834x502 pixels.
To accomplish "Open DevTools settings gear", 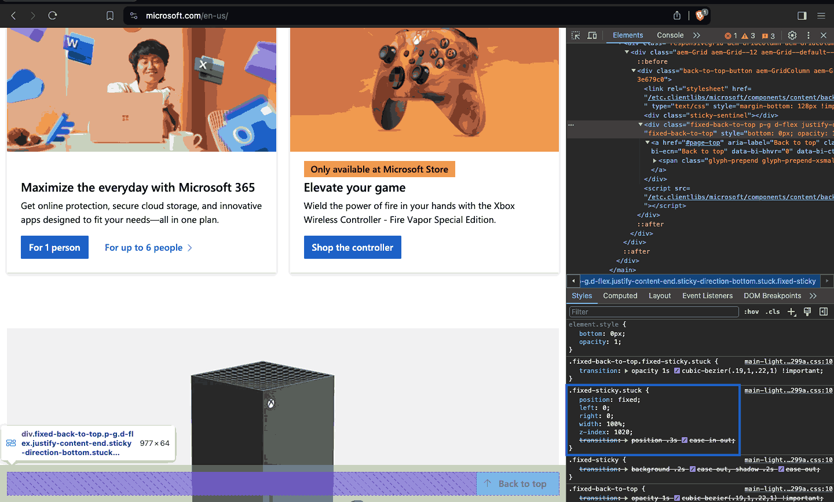I will [x=792, y=35].
